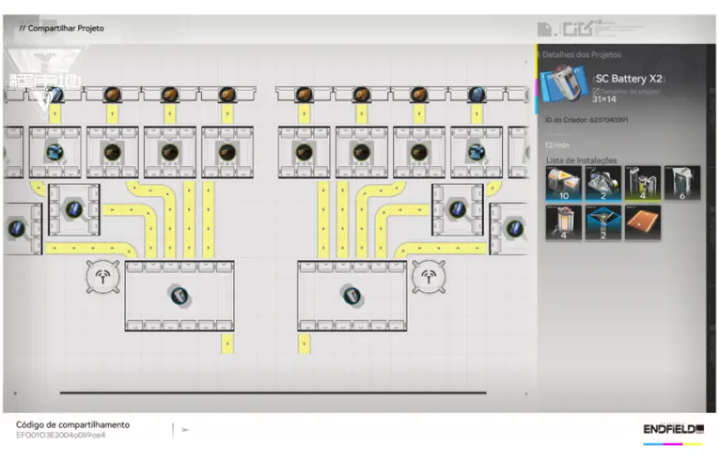Click the arrow next to the sharing code

[185, 430]
